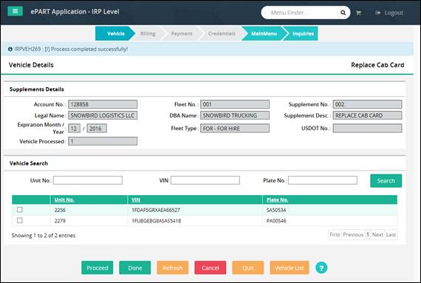Click into the Plate No. search field

click(x=323, y=180)
